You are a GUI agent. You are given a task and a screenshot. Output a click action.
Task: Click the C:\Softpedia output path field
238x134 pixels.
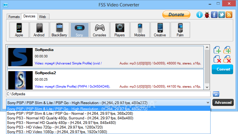pos(108,94)
